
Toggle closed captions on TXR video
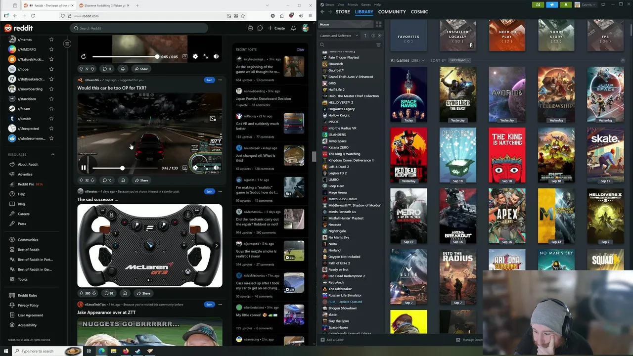[185, 168]
